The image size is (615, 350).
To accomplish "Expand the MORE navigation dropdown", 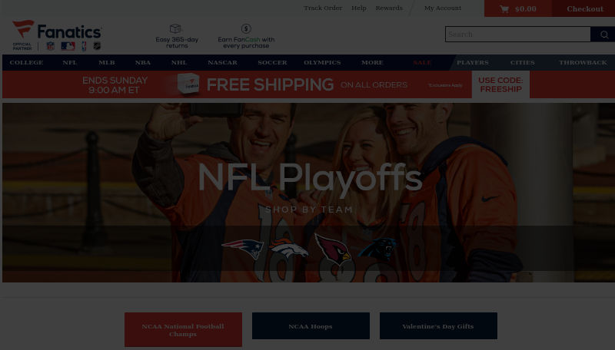I will click(372, 63).
